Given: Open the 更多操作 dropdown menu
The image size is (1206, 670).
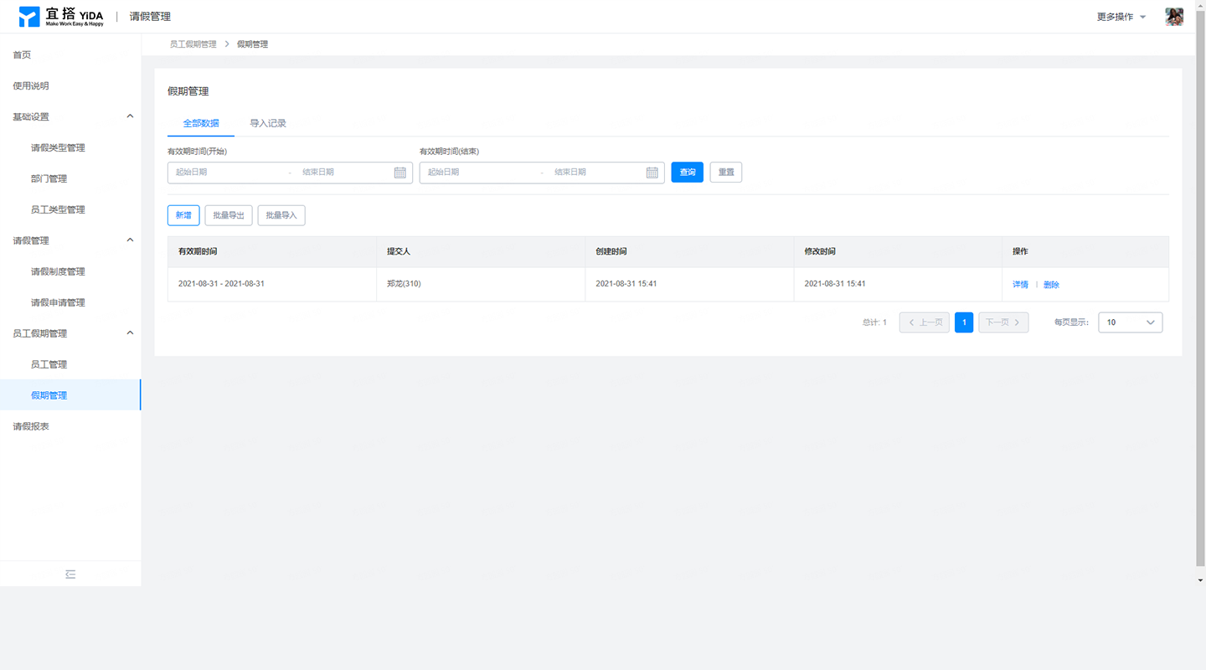Looking at the screenshot, I should 1121,17.
